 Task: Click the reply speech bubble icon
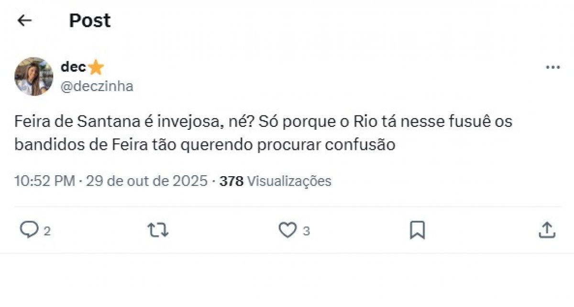coord(29,230)
